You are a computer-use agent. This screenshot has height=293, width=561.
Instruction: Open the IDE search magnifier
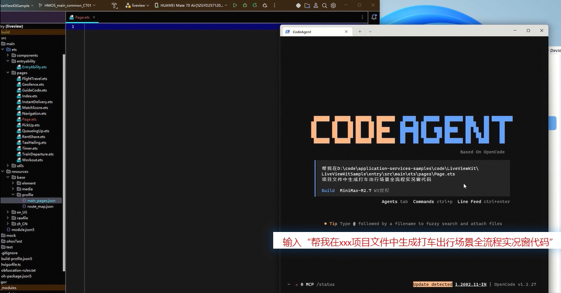point(325,6)
